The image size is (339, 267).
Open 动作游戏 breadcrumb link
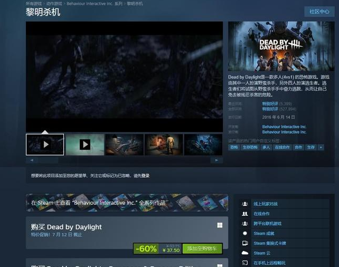click(54, 4)
